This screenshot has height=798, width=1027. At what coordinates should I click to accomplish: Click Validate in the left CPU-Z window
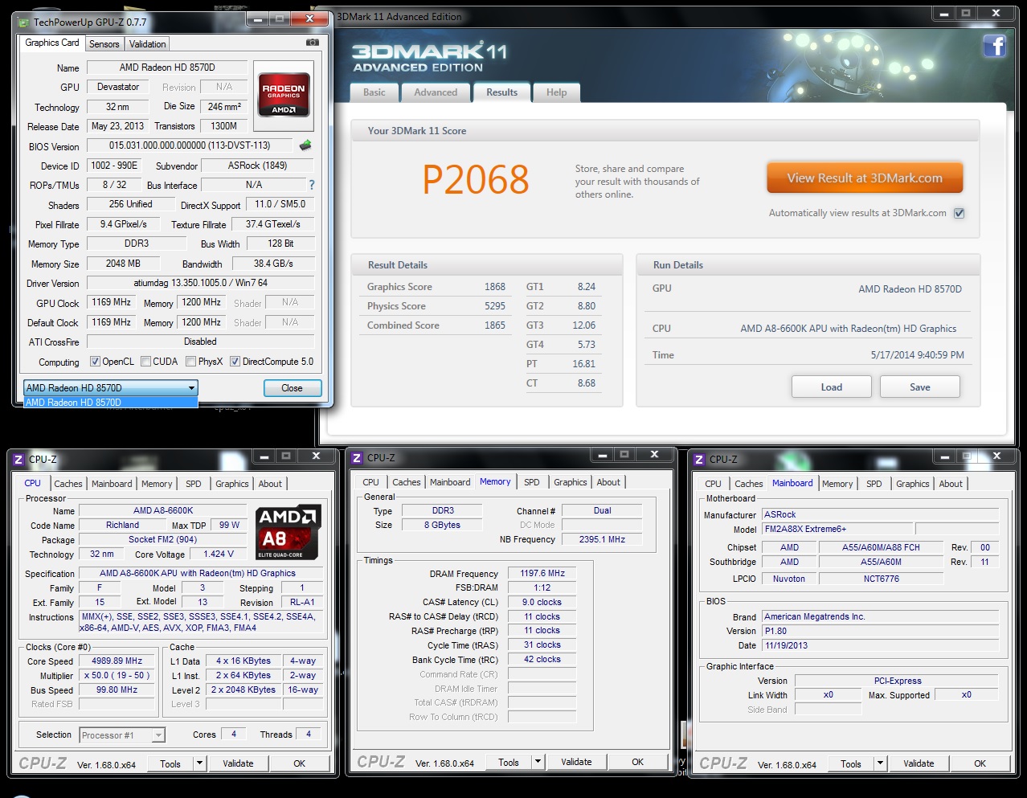pyautogui.click(x=238, y=763)
